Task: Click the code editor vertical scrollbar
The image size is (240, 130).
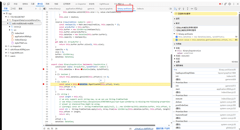Action: [171, 71]
